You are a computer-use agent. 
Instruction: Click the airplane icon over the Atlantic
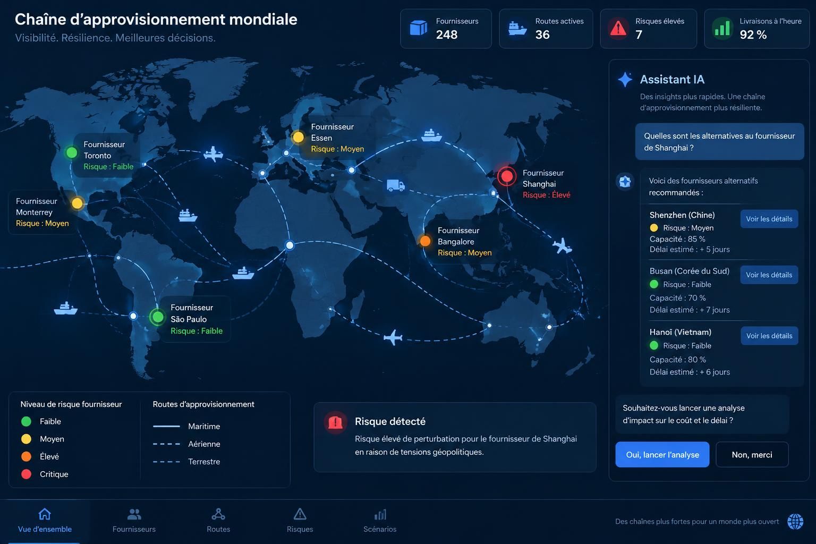point(213,154)
